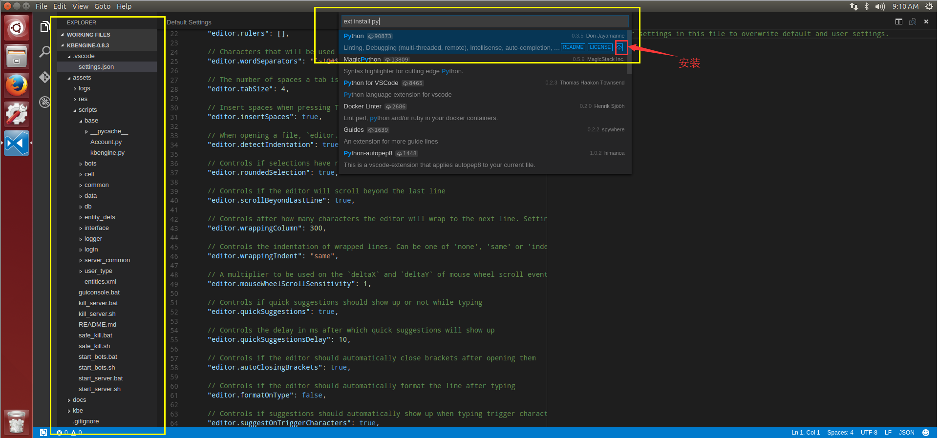
Task: Open network connections indicator
Action: click(853, 6)
